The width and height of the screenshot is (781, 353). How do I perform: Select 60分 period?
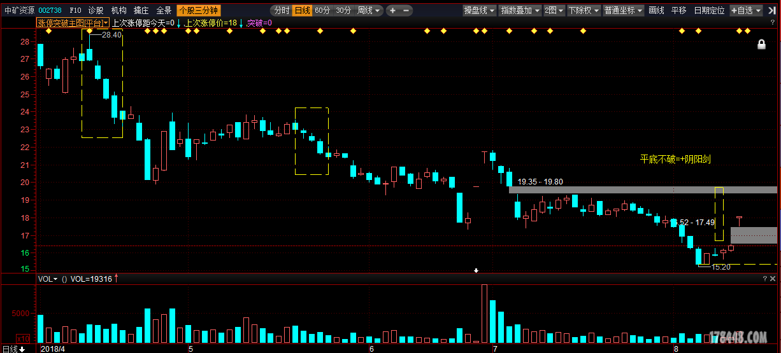coord(322,11)
